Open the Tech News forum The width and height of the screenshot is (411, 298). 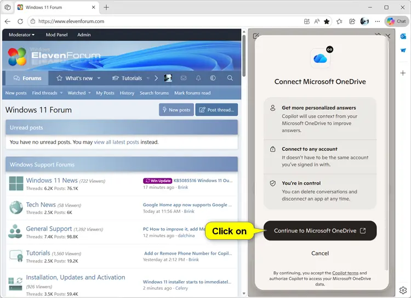point(41,205)
